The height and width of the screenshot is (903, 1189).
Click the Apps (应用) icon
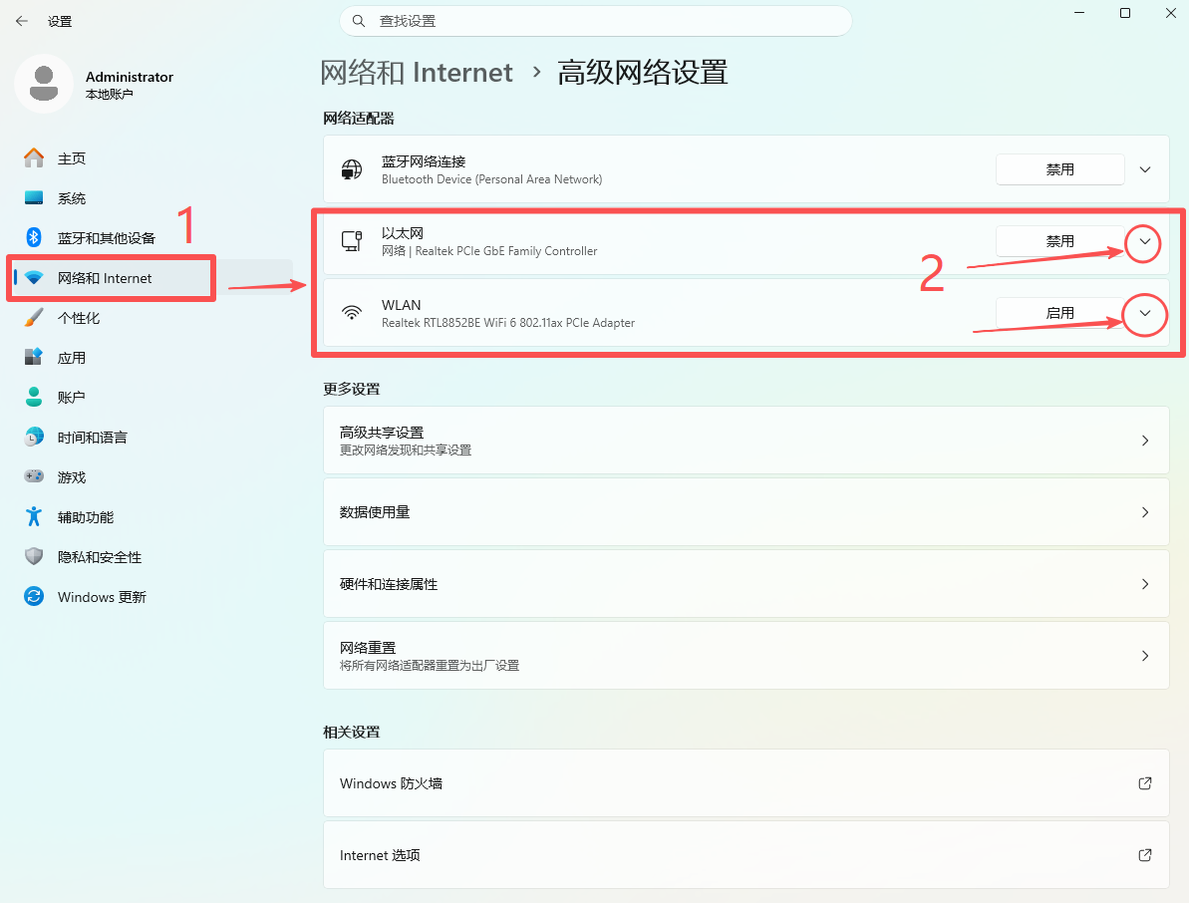(33, 357)
